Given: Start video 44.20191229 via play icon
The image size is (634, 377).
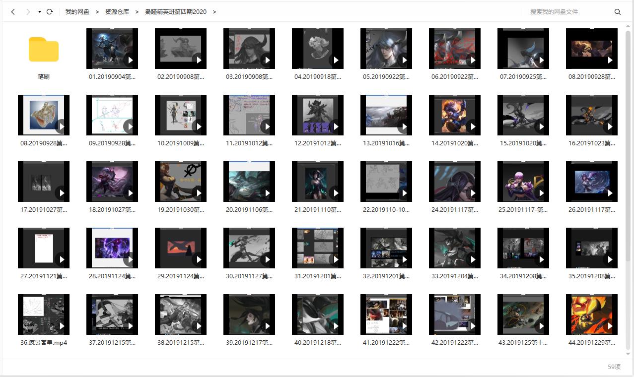Looking at the screenshot, I should (610, 326).
